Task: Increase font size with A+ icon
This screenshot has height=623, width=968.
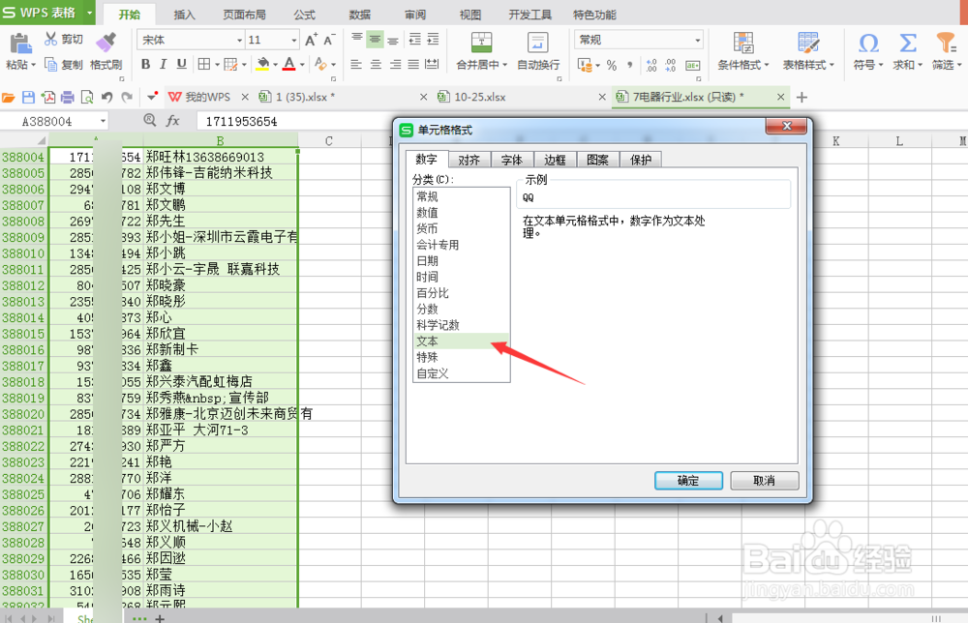Action: (311, 40)
